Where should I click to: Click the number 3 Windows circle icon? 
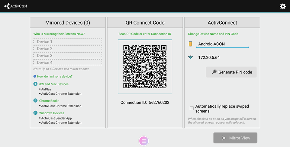click(x=35, y=113)
